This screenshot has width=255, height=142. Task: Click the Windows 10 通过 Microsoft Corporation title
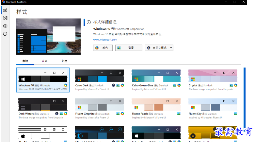click(x=119, y=29)
